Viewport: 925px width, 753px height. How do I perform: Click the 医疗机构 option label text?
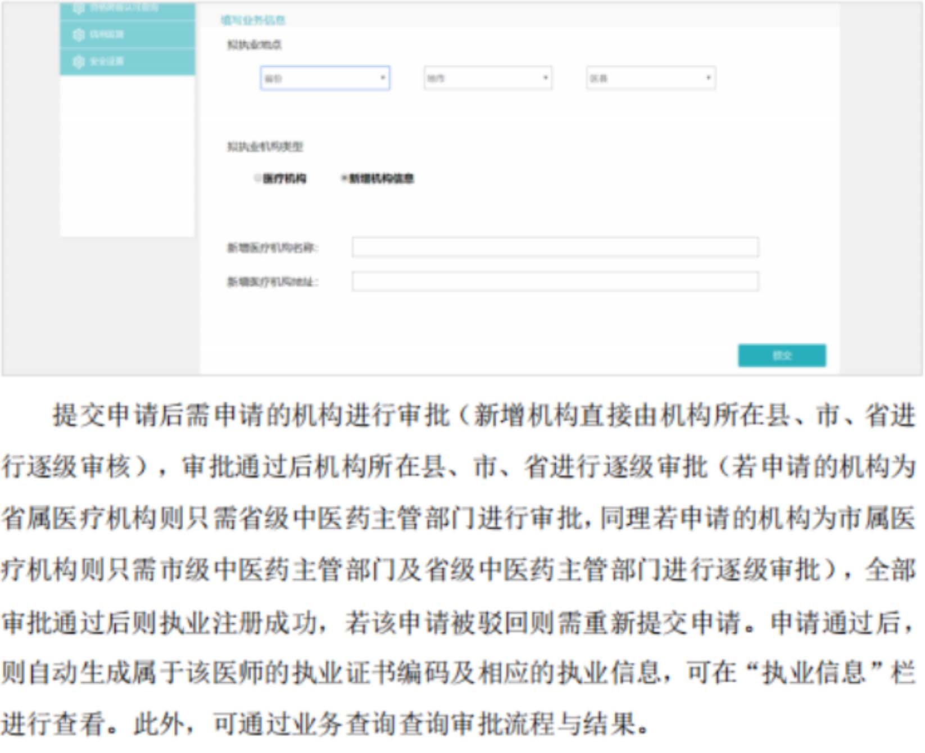pyautogui.click(x=284, y=179)
